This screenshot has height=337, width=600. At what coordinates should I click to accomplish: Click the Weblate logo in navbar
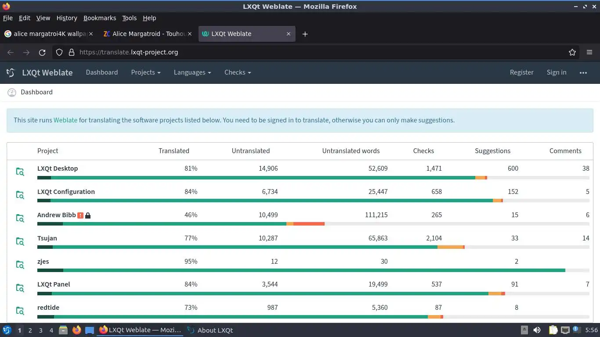tap(11, 72)
